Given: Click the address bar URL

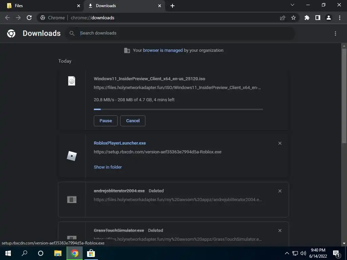Looking at the screenshot, I should [93, 18].
